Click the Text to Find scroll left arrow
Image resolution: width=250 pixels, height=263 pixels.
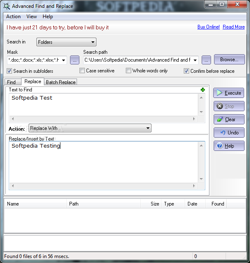(x=13, y=119)
